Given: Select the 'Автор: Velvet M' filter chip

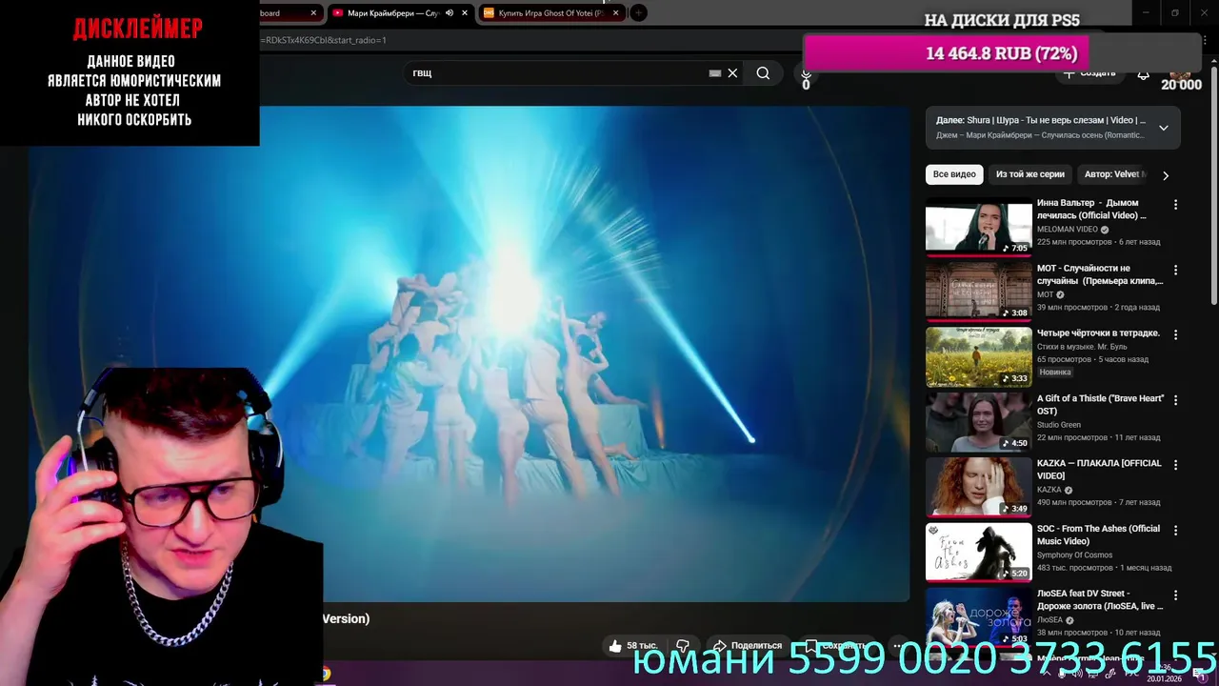Looking at the screenshot, I should coord(1113,174).
